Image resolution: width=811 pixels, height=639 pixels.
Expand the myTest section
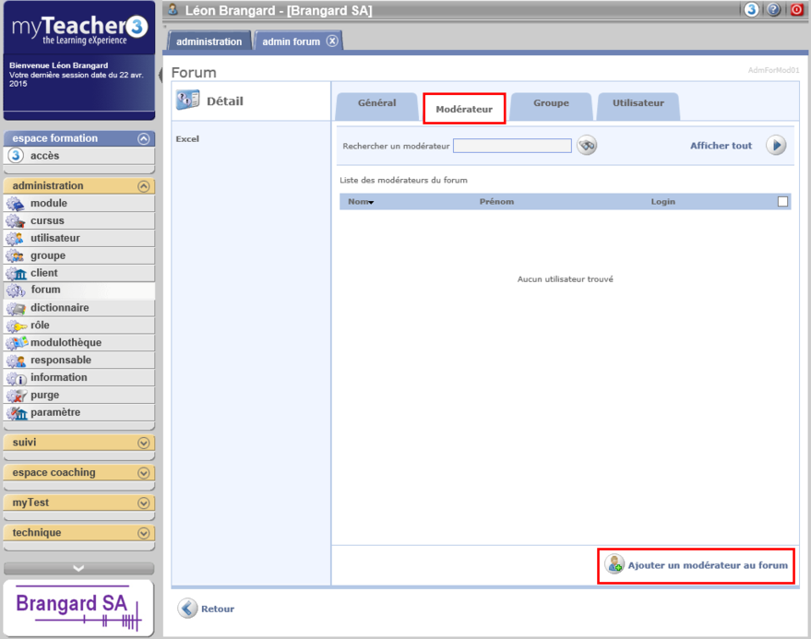pos(143,503)
